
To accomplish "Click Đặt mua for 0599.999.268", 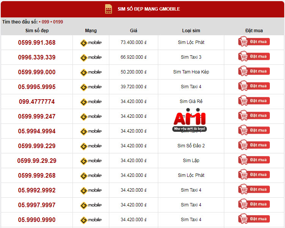I will 254,174.
